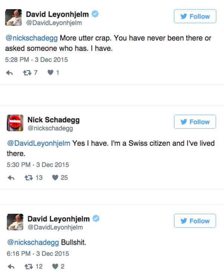Open the @nickschadegg mention in first tweet
The height and width of the screenshot is (277, 224).
coord(32,38)
